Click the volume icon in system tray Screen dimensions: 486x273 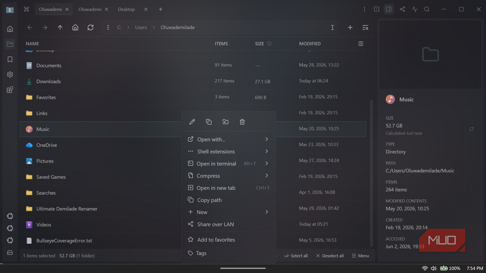(x=434, y=268)
